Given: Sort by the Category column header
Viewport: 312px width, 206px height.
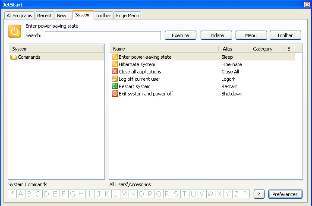Looking at the screenshot, I should point(266,49).
